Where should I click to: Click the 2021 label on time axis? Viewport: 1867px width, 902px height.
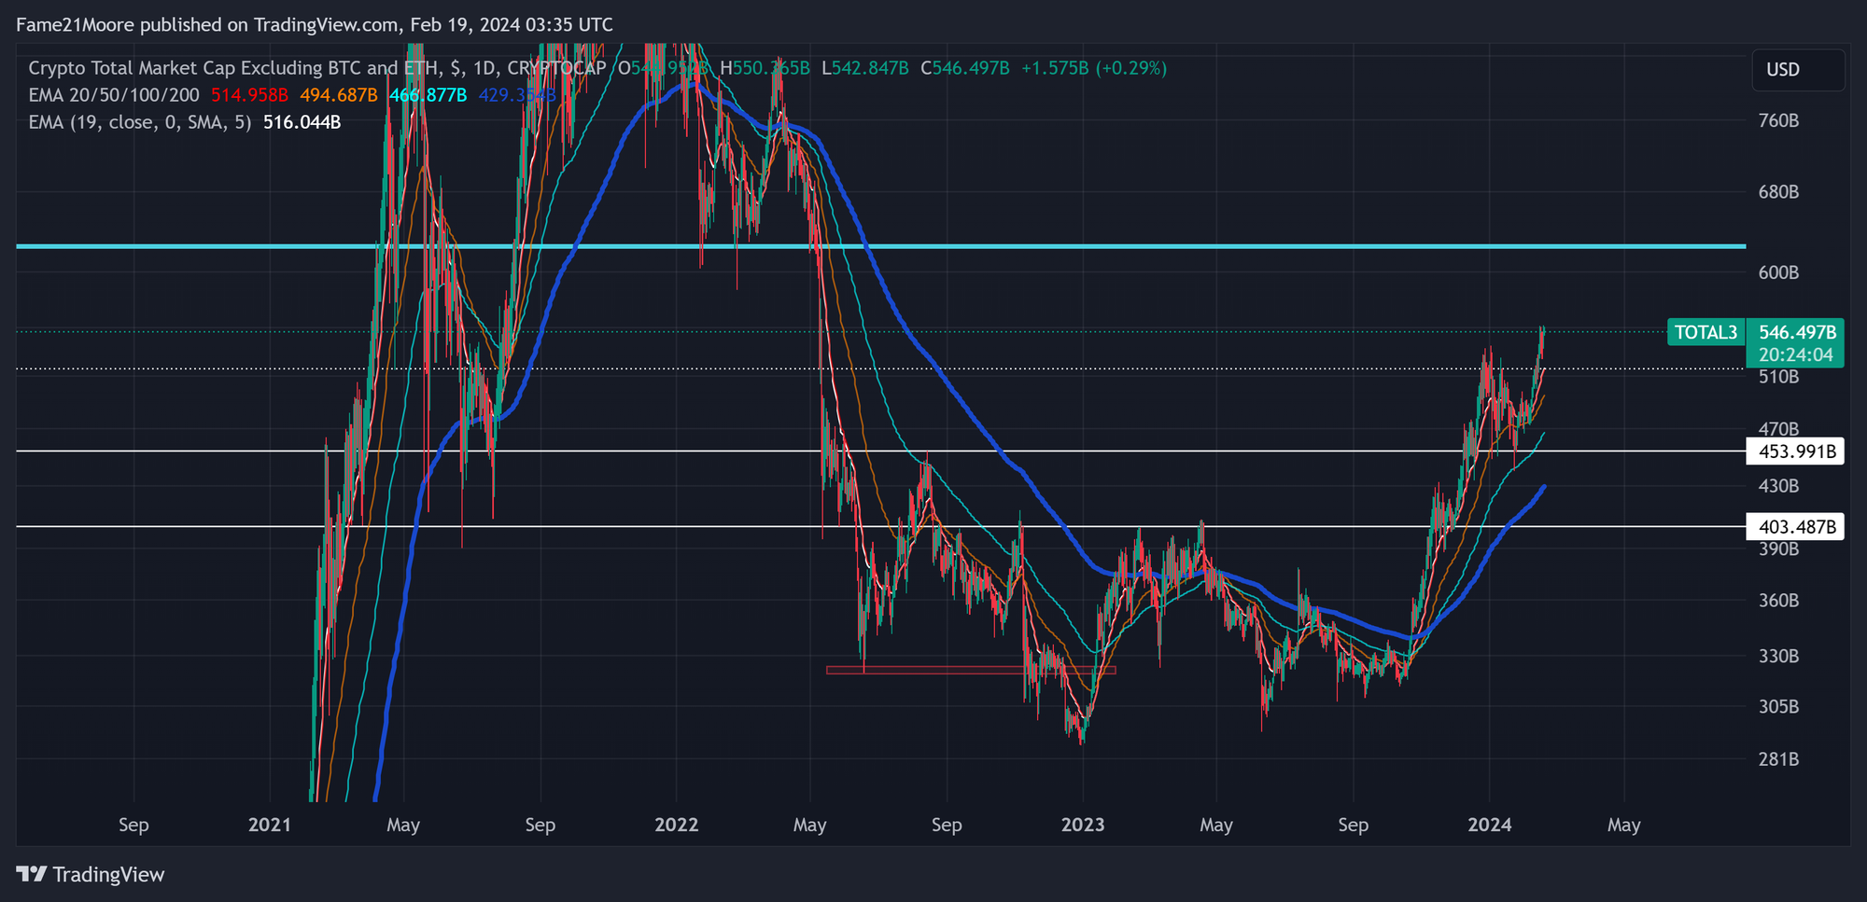click(x=270, y=825)
